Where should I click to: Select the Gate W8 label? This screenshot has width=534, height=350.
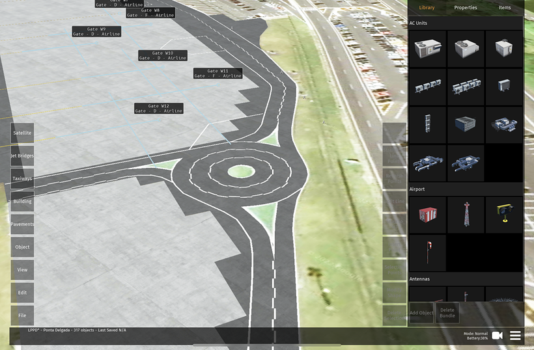150,13
